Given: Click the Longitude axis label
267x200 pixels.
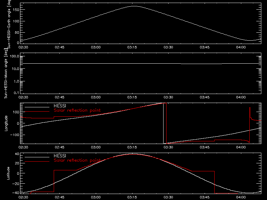Looking at the screenshot, I should click(x=6, y=123).
